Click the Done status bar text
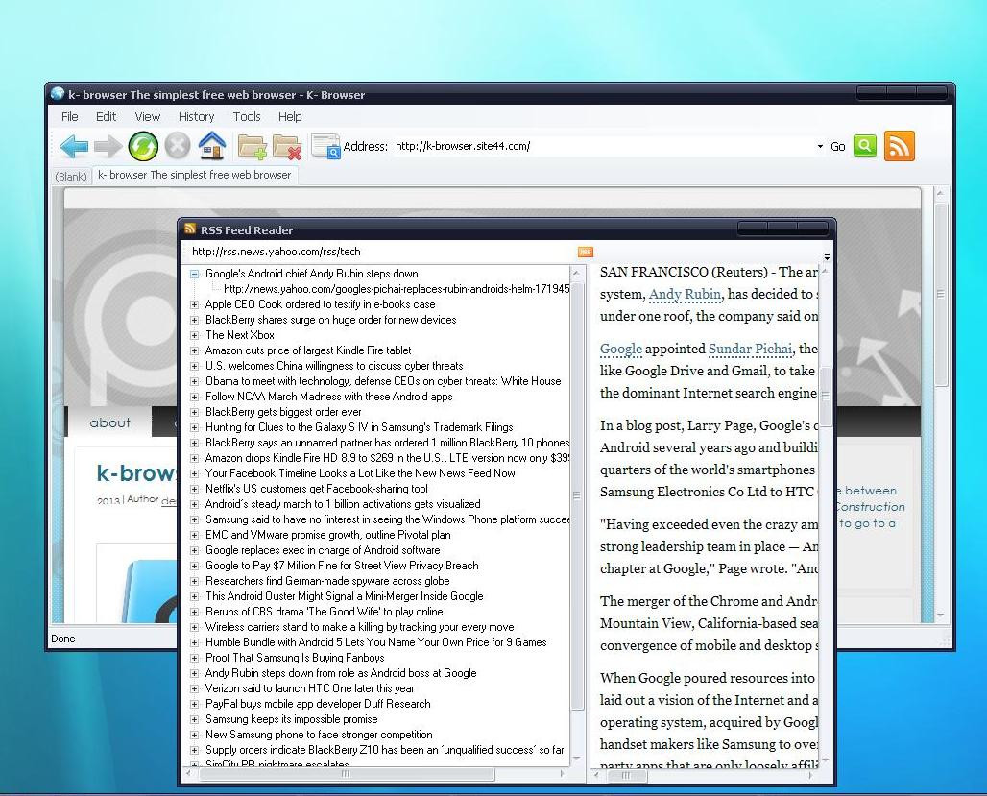Viewport: 987px width, 796px height. point(63,639)
